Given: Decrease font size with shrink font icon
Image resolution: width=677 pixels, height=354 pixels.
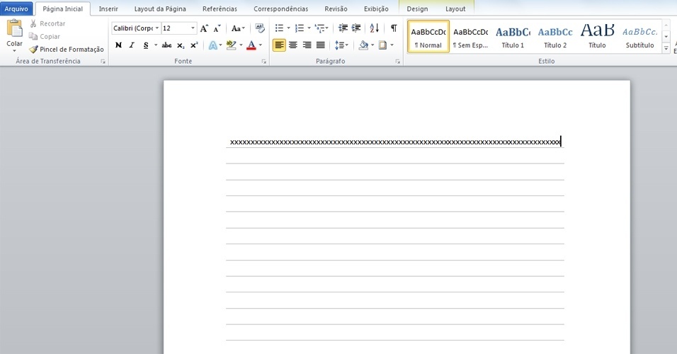Looking at the screenshot, I should 217,28.
